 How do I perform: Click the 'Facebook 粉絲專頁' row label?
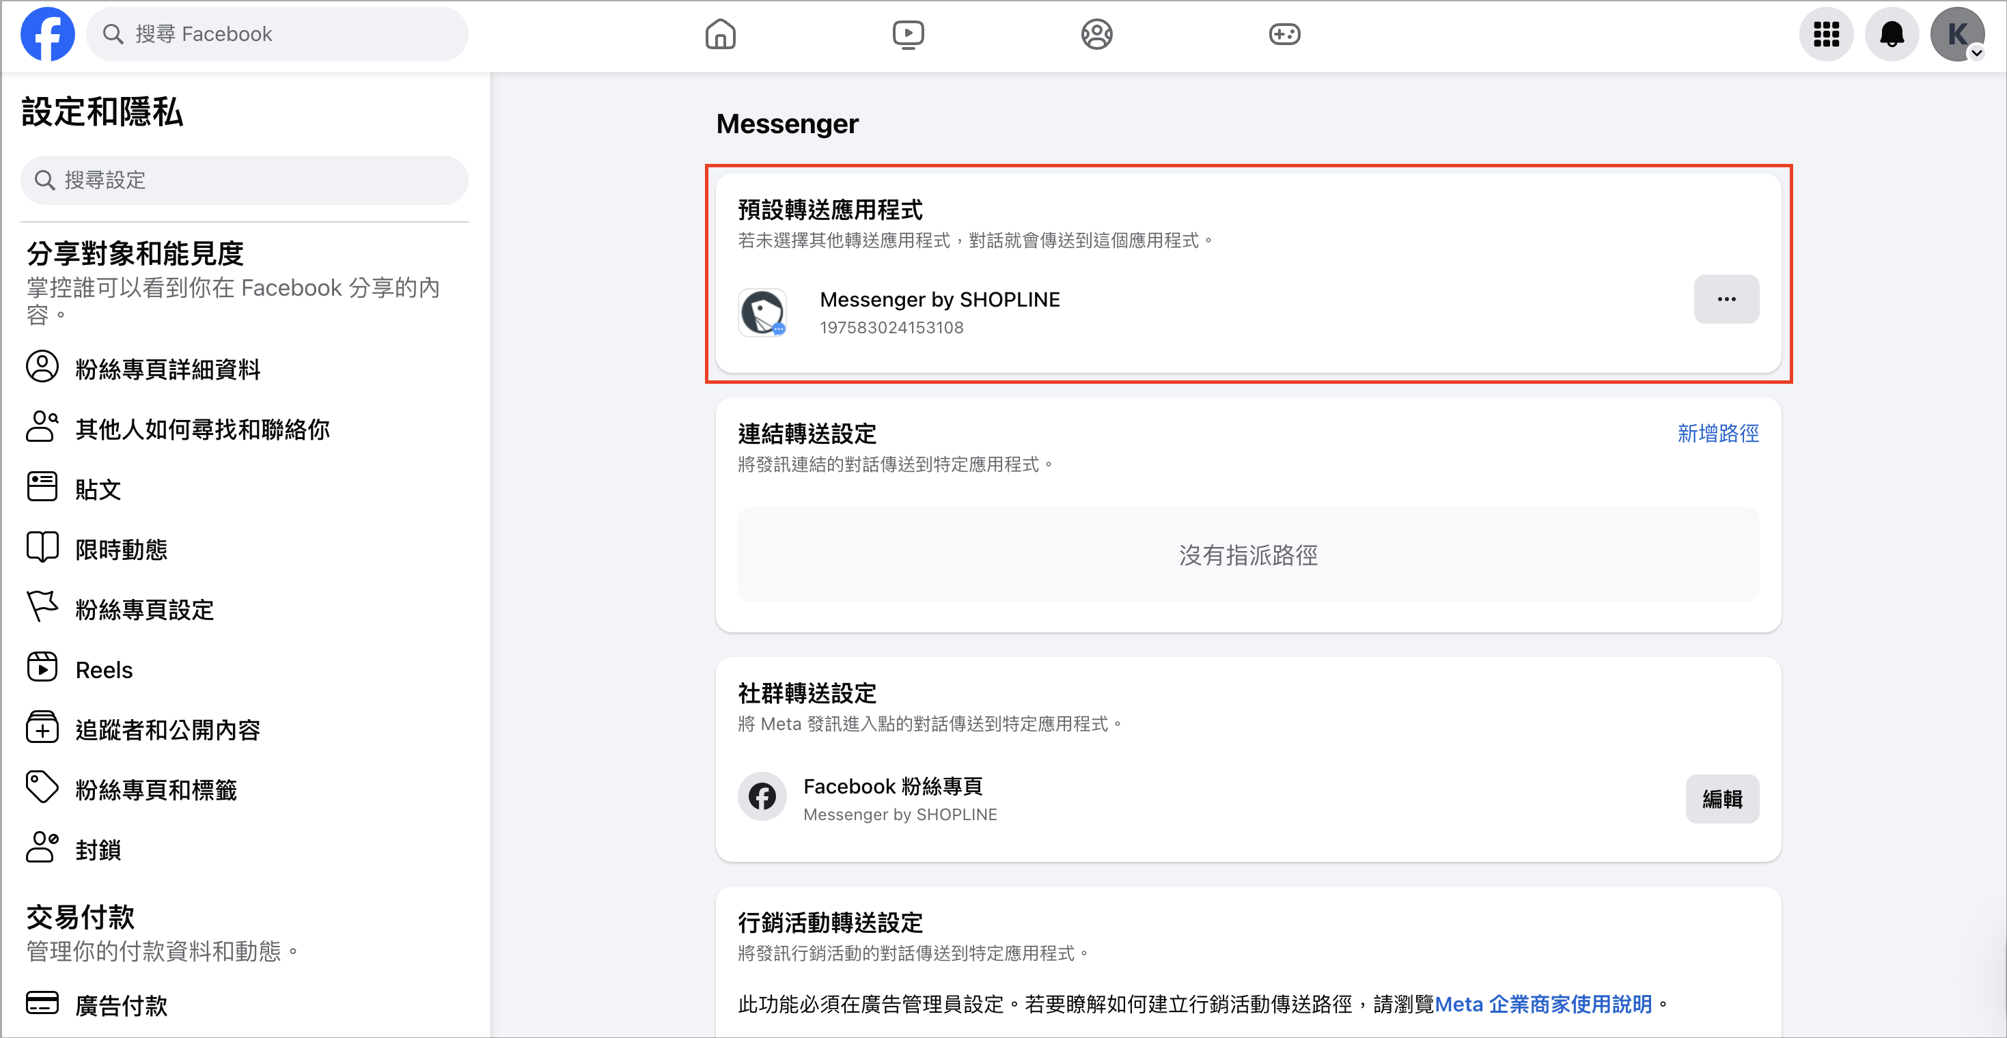point(893,787)
